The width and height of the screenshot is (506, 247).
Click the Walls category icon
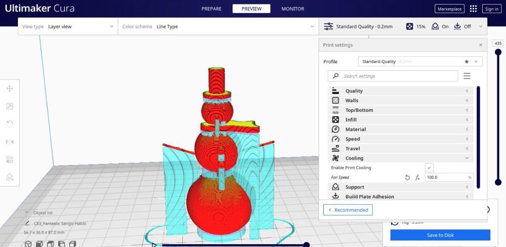[x=336, y=100]
